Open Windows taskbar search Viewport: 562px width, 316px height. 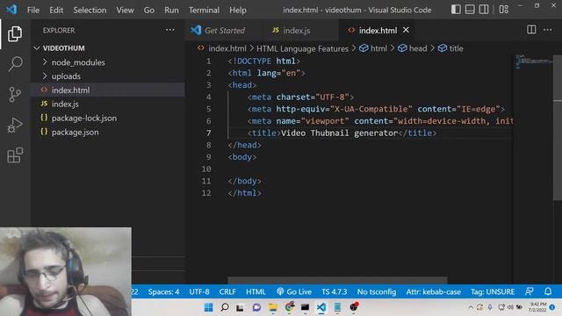click(x=225, y=307)
